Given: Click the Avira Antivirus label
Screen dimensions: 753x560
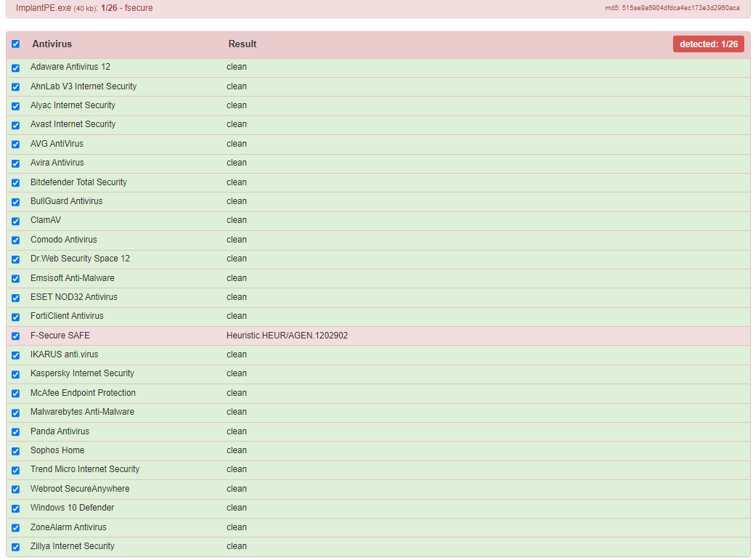Looking at the screenshot, I should [57, 162].
